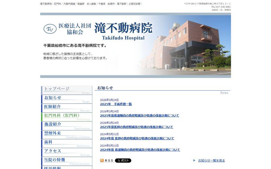Screen dimensions: 271x169
Task: Click the 医療法人社団 協和会 text
Action: click(75, 29)
